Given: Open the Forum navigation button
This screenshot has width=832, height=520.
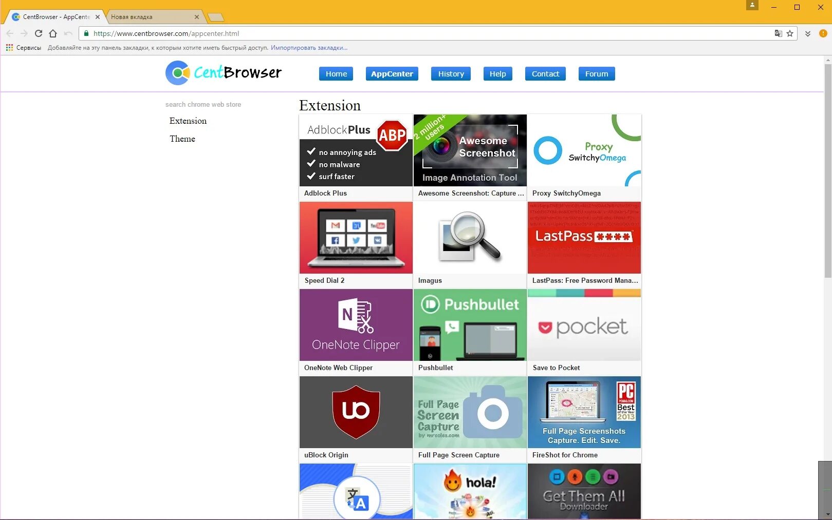Looking at the screenshot, I should tap(597, 74).
